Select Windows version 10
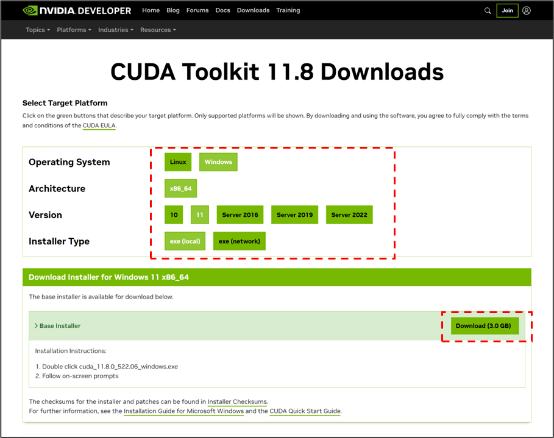 pos(174,214)
